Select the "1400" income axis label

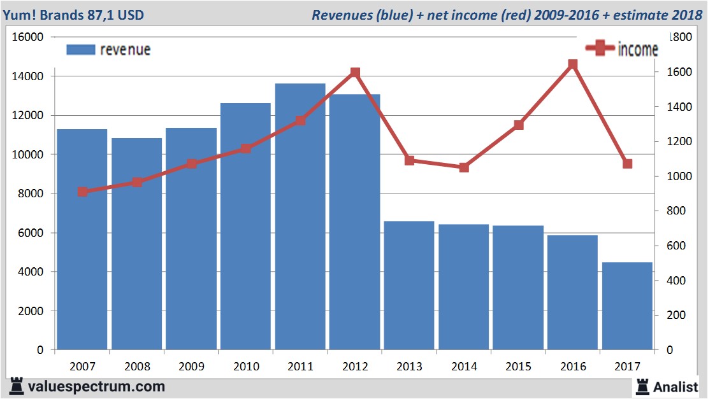[679, 107]
